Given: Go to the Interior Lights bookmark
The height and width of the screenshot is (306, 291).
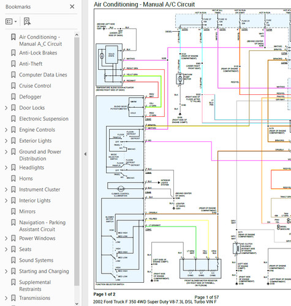Looking at the screenshot, I should coord(35,201).
